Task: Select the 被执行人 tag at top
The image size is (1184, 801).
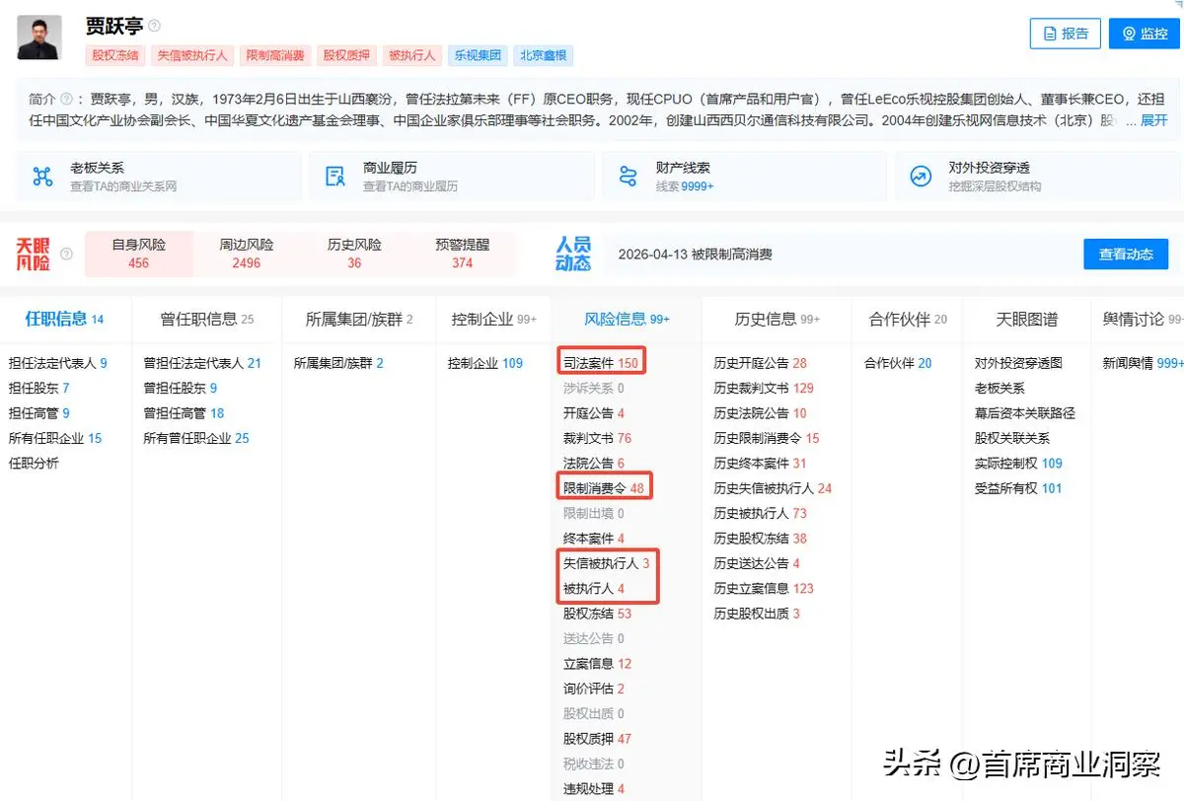Action: point(411,56)
